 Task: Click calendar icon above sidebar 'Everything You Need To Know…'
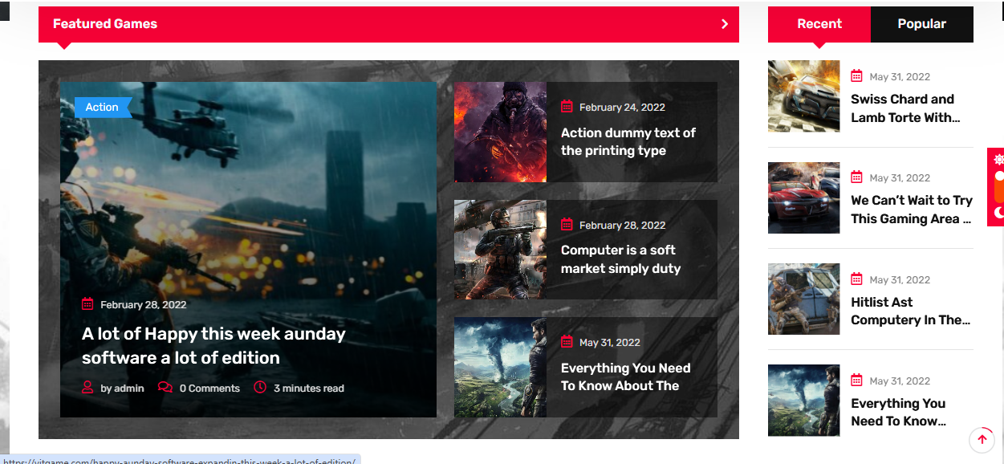tap(856, 381)
